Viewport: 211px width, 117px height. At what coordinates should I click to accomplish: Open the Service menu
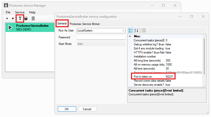[20, 12]
